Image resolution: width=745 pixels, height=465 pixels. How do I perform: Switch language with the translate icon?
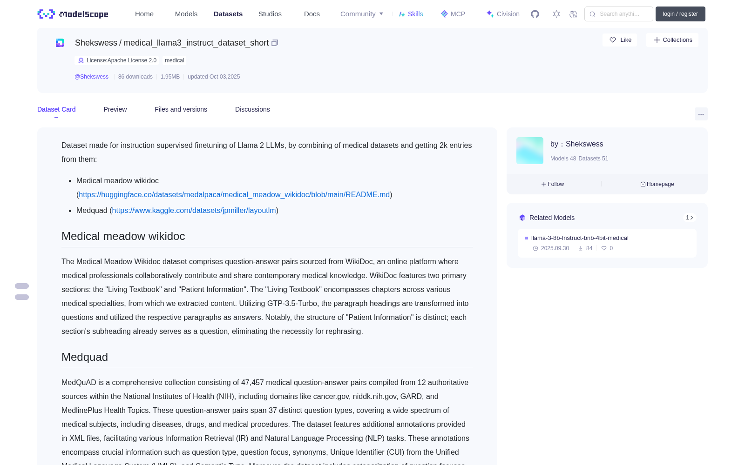tap(574, 14)
